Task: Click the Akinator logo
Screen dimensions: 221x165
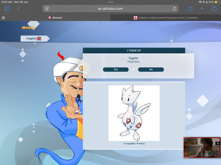Action: (28, 27)
